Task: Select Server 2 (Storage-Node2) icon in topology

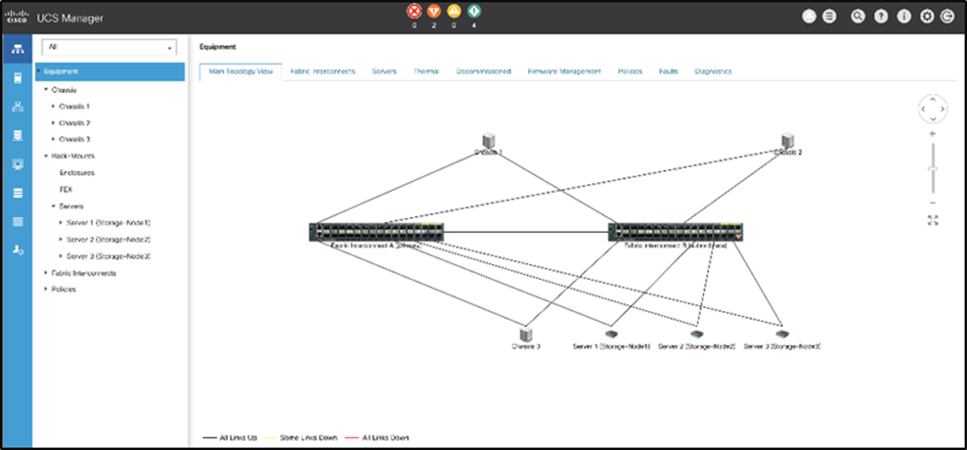Action: click(697, 334)
